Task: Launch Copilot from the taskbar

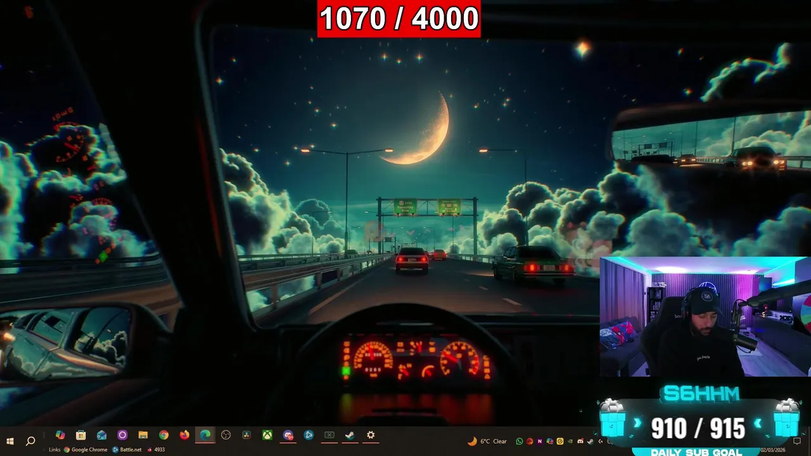Action: pos(60,435)
